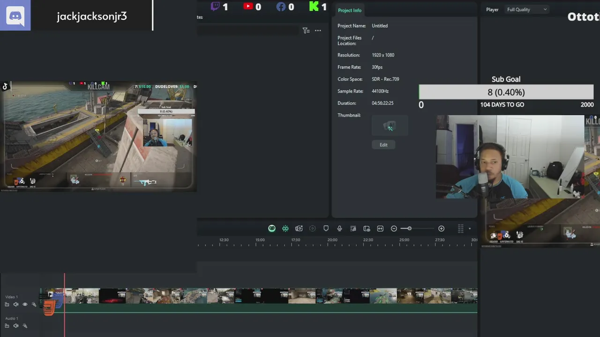Click the clip's green audio waveform strip

coord(259,308)
